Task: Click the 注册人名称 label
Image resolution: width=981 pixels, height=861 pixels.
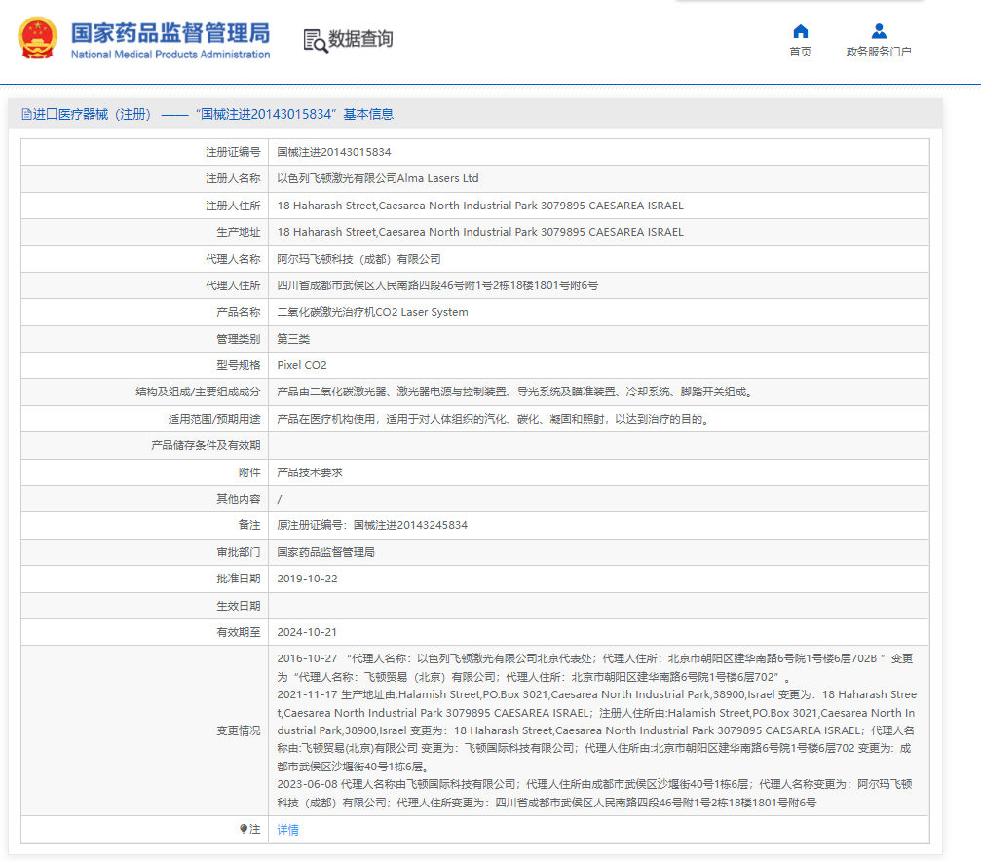Action: point(233,178)
